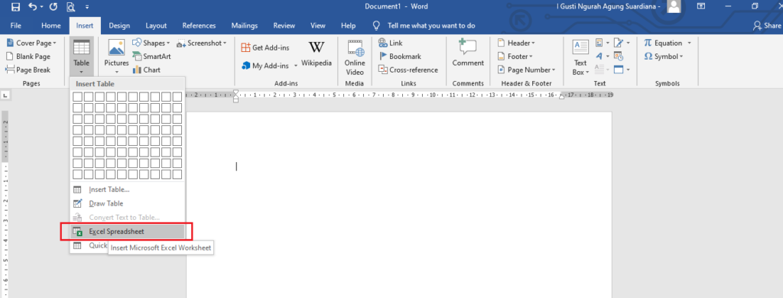Insert a hyperlink with Link
The width and height of the screenshot is (783, 298).
[x=391, y=43]
